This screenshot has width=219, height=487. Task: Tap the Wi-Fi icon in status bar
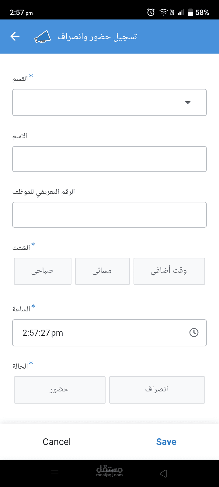click(x=164, y=12)
